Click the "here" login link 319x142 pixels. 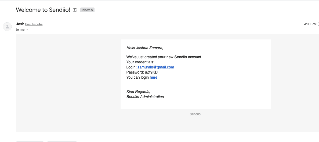point(154,77)
